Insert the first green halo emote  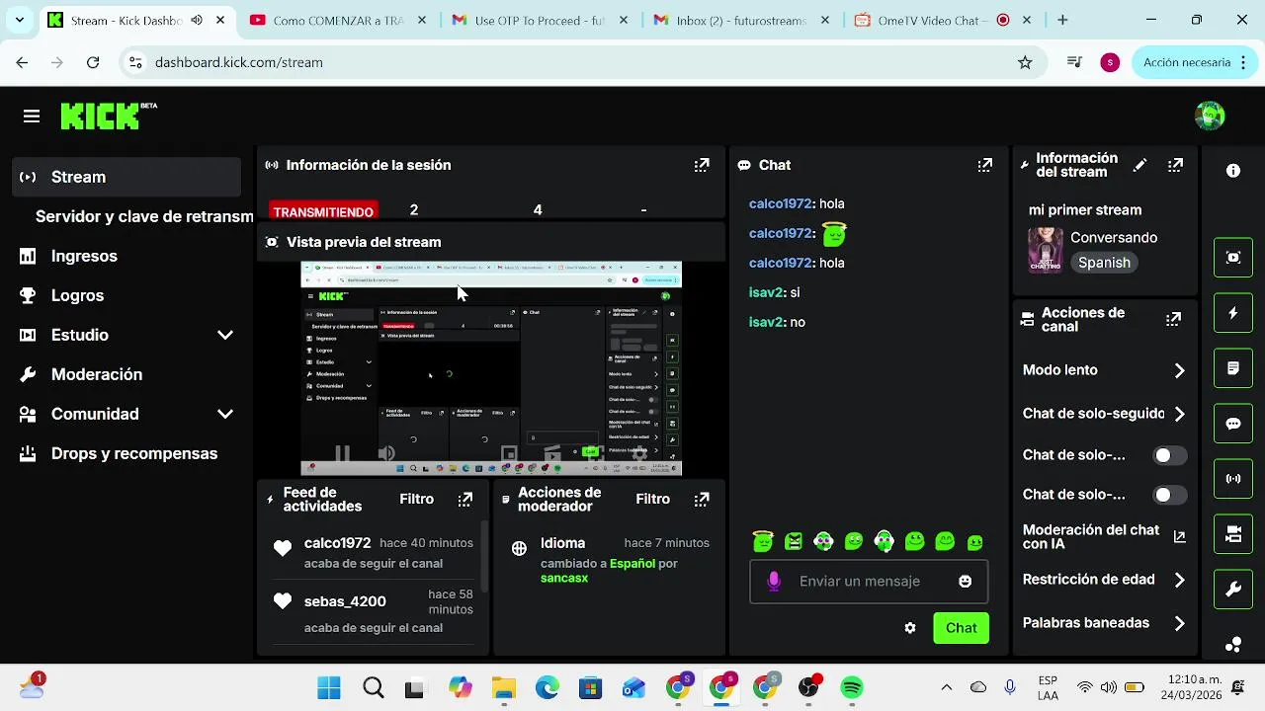pyautogui.click(x=762, y=541)
